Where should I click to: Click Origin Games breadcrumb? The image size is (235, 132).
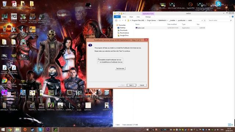(151, 21)
